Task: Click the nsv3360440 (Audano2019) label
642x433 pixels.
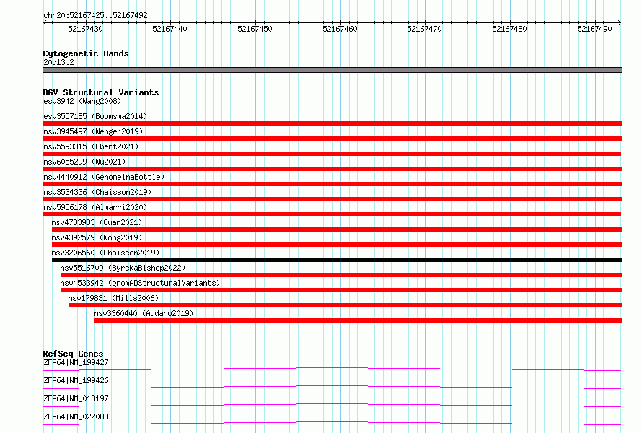Action: coord(144,313)
